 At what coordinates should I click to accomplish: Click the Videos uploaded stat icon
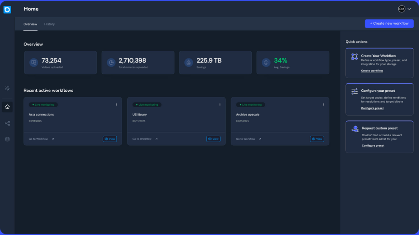[x=34, y=62]
